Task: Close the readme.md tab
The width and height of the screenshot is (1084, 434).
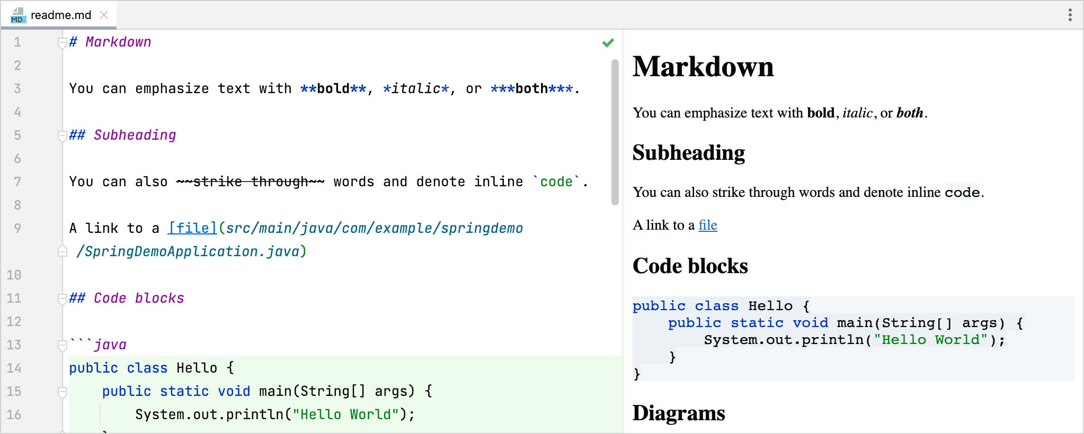Action: coord(104,15)
